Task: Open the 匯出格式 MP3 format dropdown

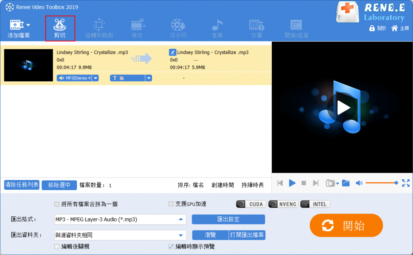Action: click(120, 219)
